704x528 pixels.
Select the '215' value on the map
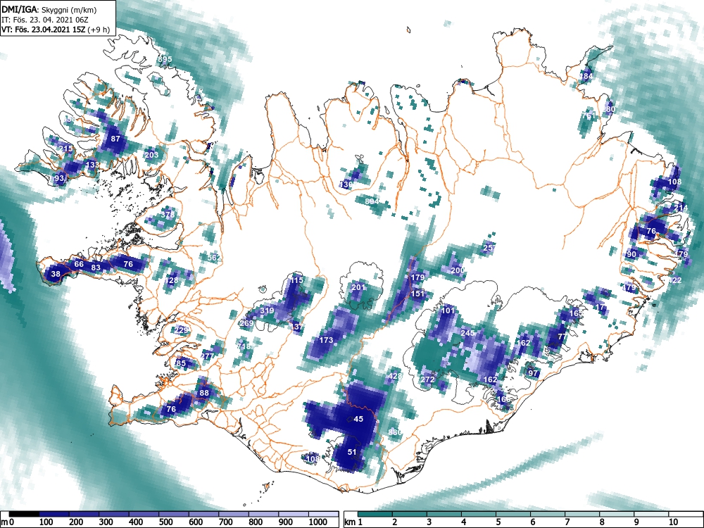coord(66,149)
